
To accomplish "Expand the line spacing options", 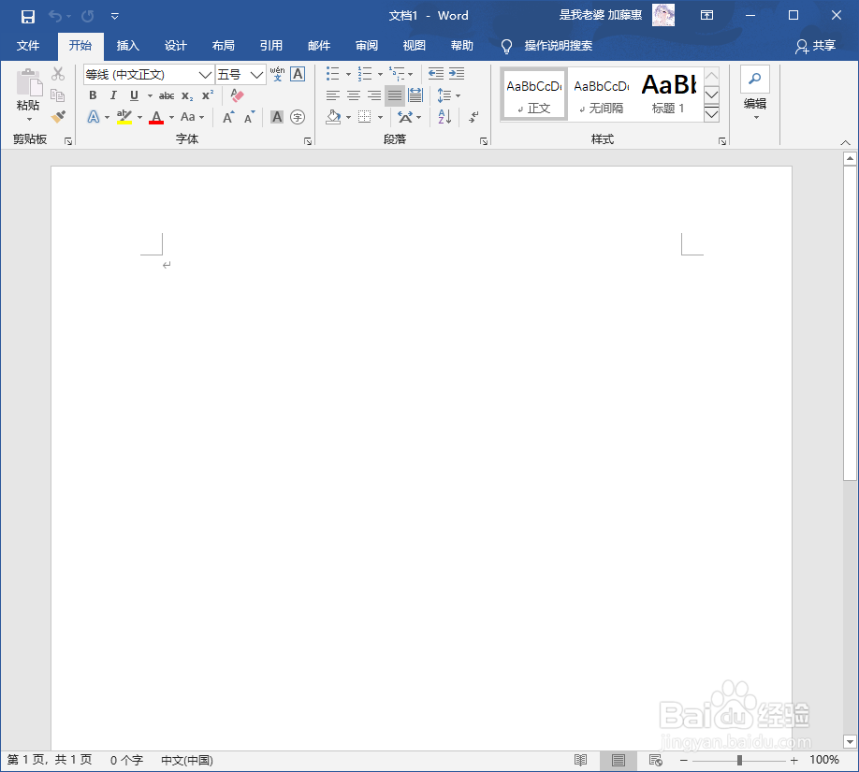I will tap(456, 95).
